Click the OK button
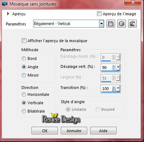144x142 pixels. coord(45,131)
